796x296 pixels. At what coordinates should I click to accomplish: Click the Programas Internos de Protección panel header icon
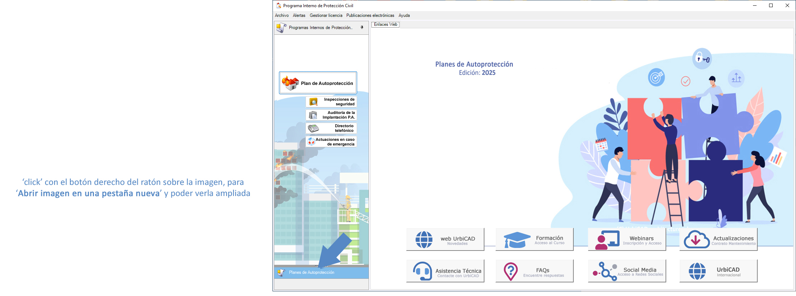[x=281, y=28]
